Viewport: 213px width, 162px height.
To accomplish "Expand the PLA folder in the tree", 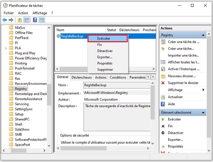I will click(x=6, y=48).
